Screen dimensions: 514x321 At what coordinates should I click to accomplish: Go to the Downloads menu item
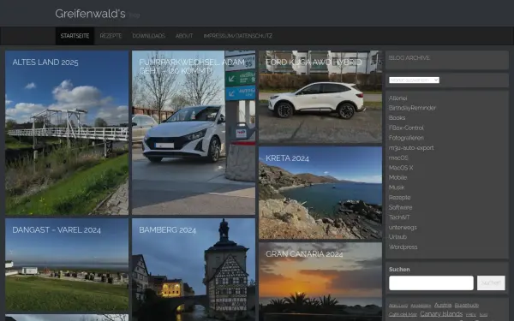point(148,36)
